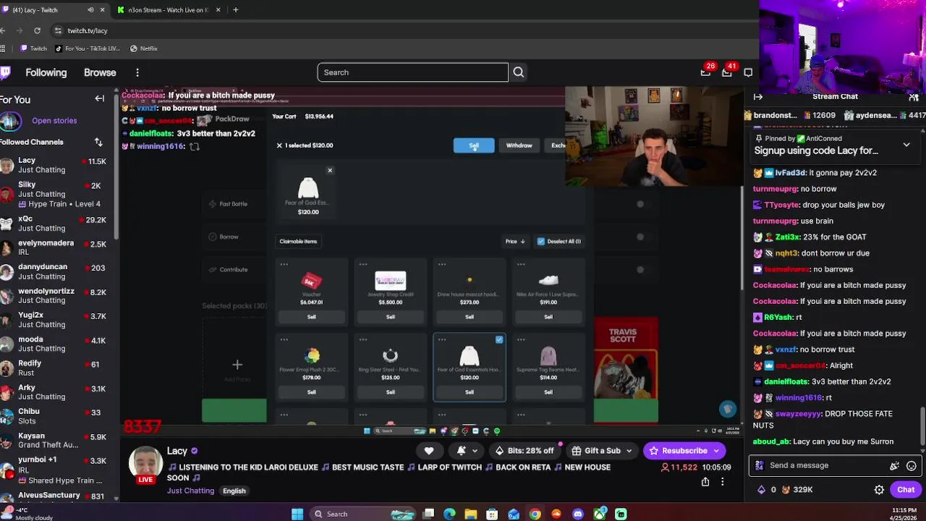Open Discord from the taskbar
926x521 pixels.
pyautogui.click(x=577, y=514)
